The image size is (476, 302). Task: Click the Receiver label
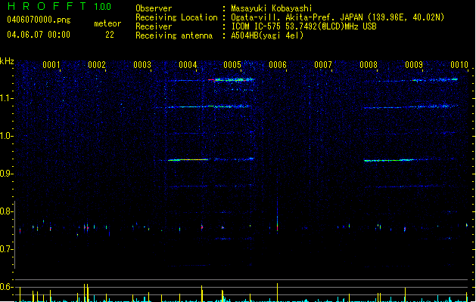click(x=154, y=26)
